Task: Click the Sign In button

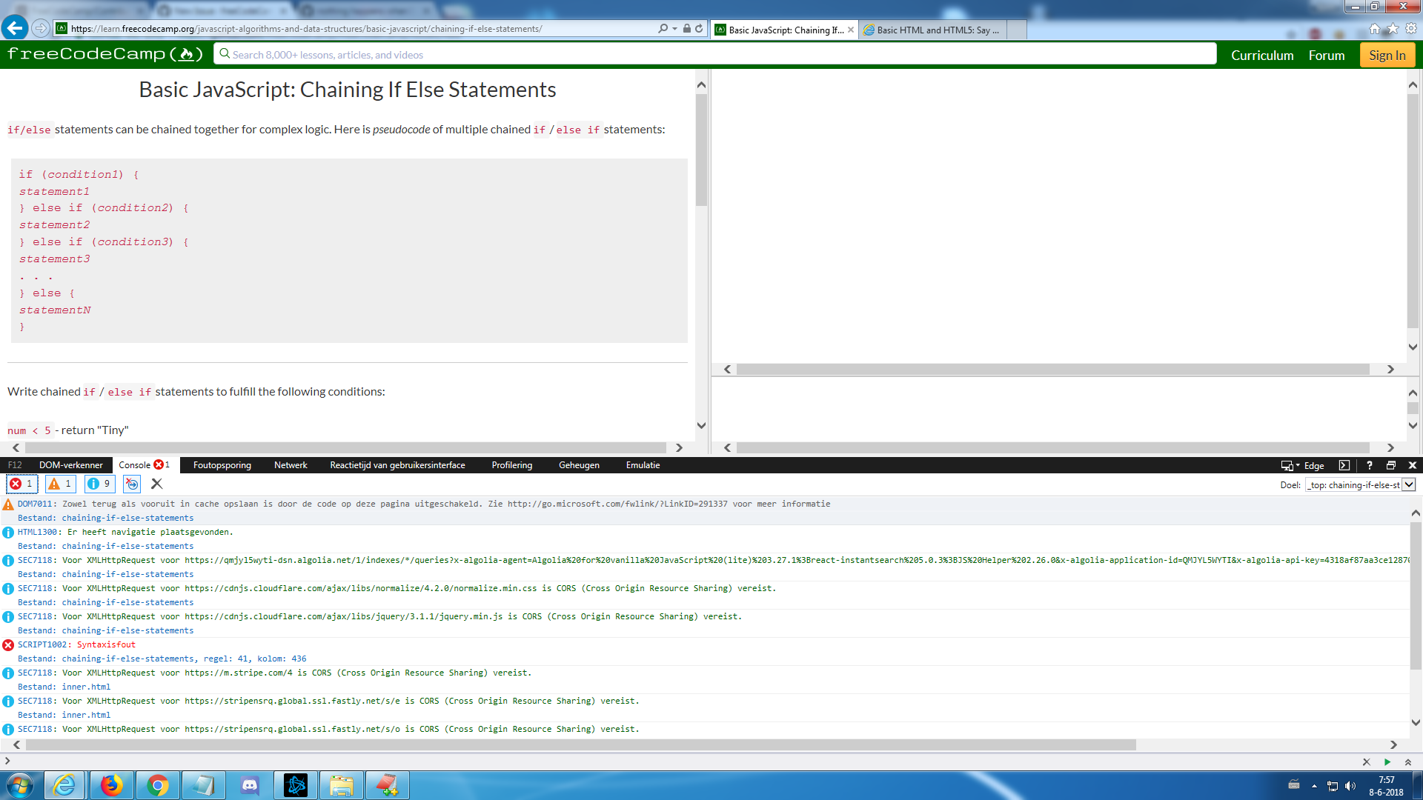Action: (x=1387, y=54)
